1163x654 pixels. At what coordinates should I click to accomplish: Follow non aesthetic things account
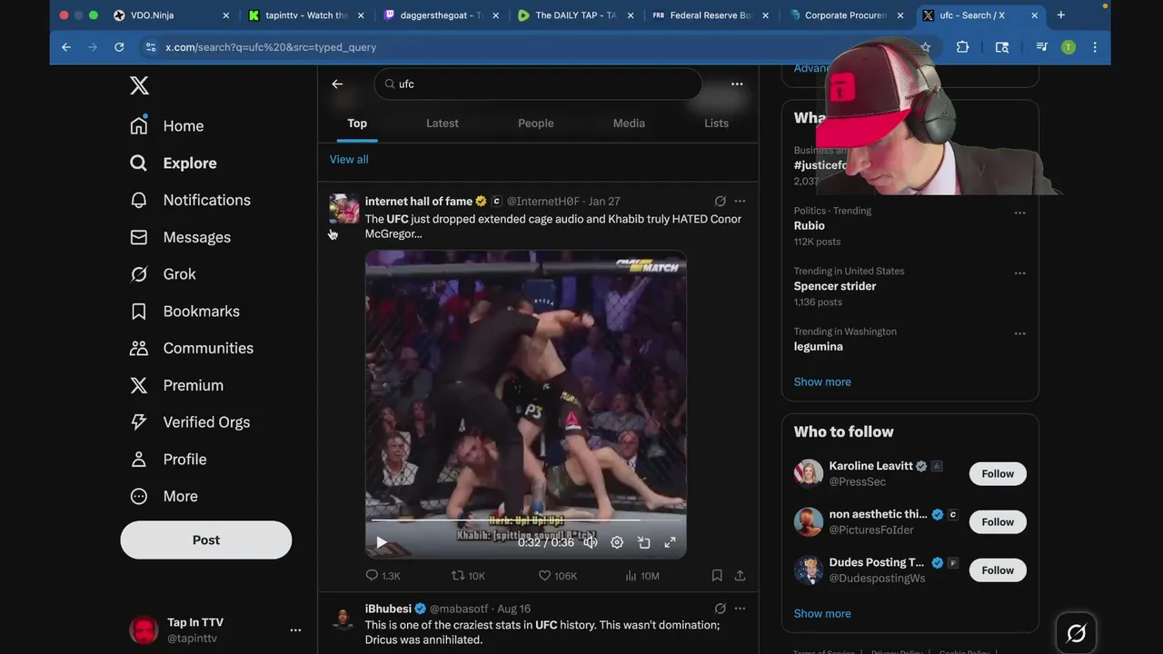(x=998, y=522)
